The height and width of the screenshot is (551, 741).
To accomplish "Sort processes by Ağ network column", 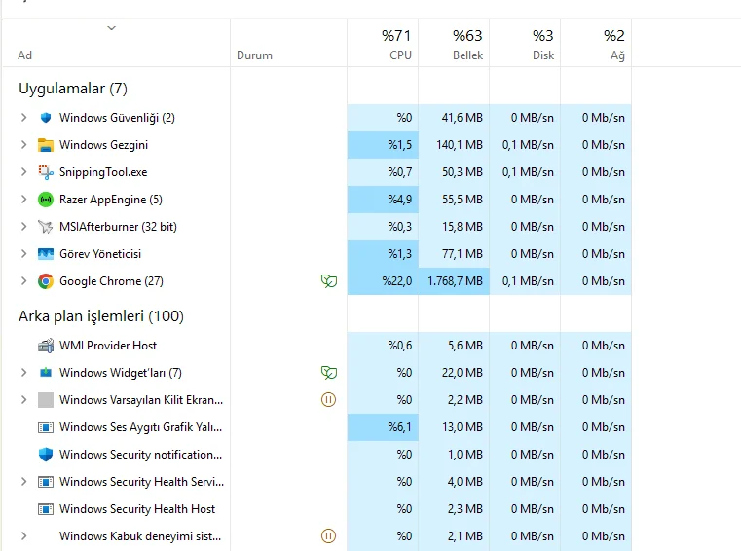I will tap(596, 44).
